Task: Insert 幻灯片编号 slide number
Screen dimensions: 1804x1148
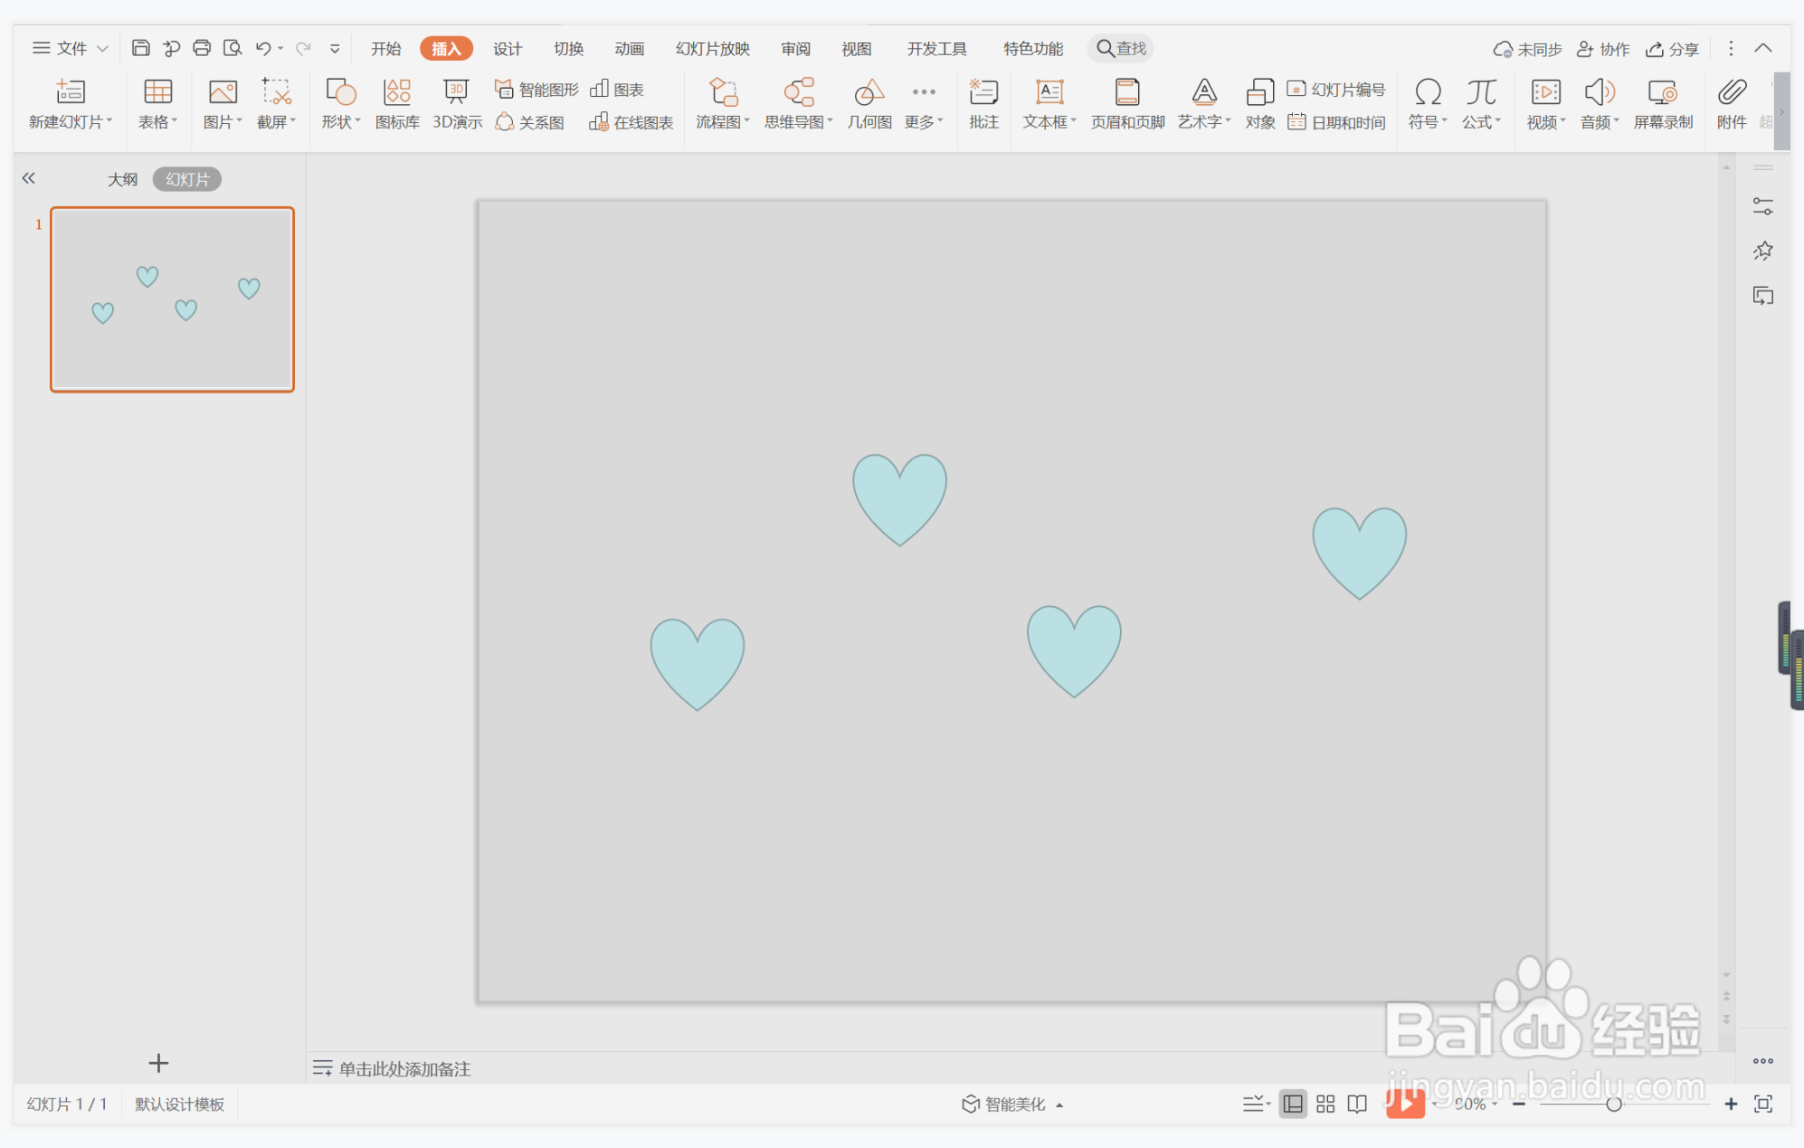Action: 1336,89
